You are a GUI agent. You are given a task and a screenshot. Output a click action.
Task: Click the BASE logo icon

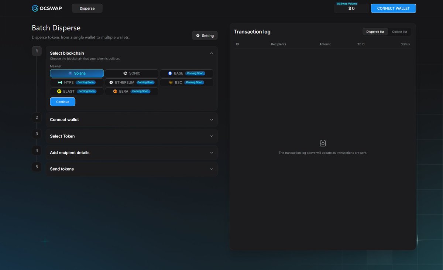coord(170,74)
